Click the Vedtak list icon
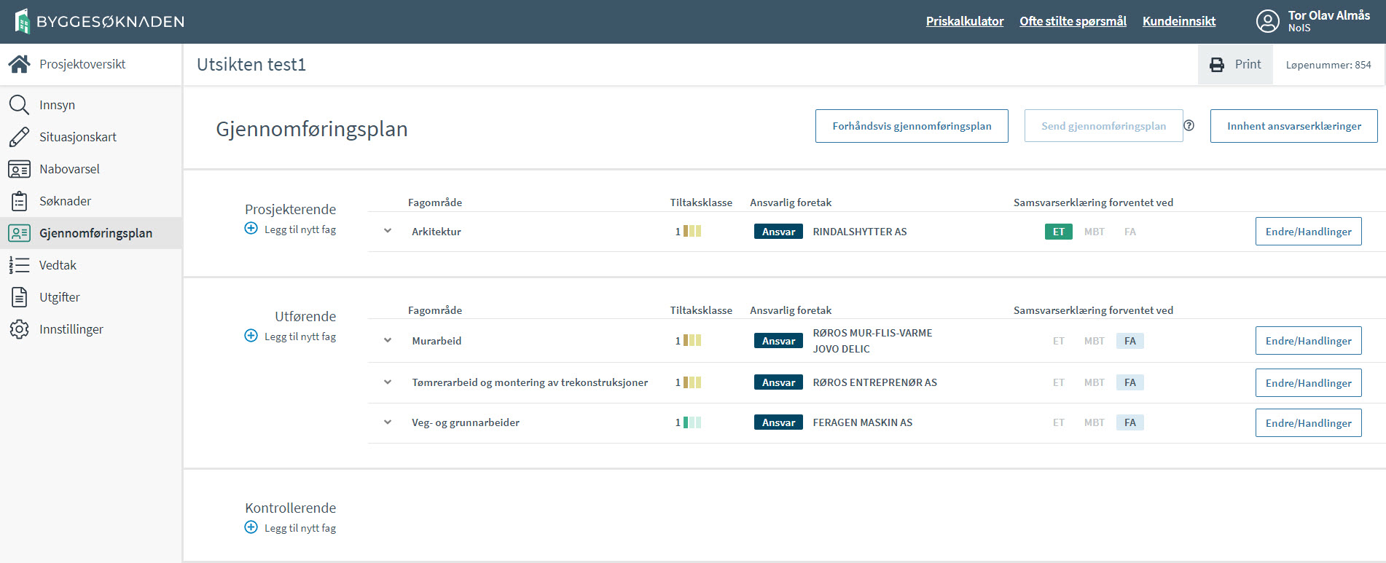The height and width of the screenshot is (563, 1386). pos(19,265)
